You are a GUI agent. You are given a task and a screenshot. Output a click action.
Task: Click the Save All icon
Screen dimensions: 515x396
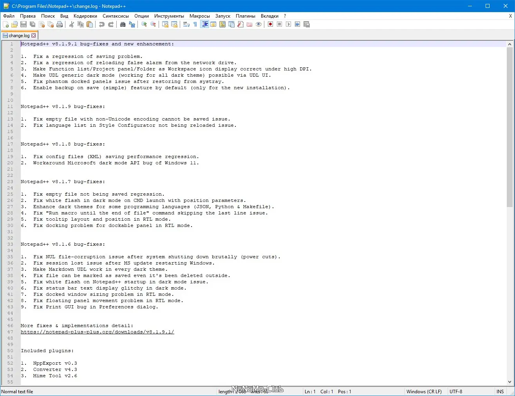point(33,24)
